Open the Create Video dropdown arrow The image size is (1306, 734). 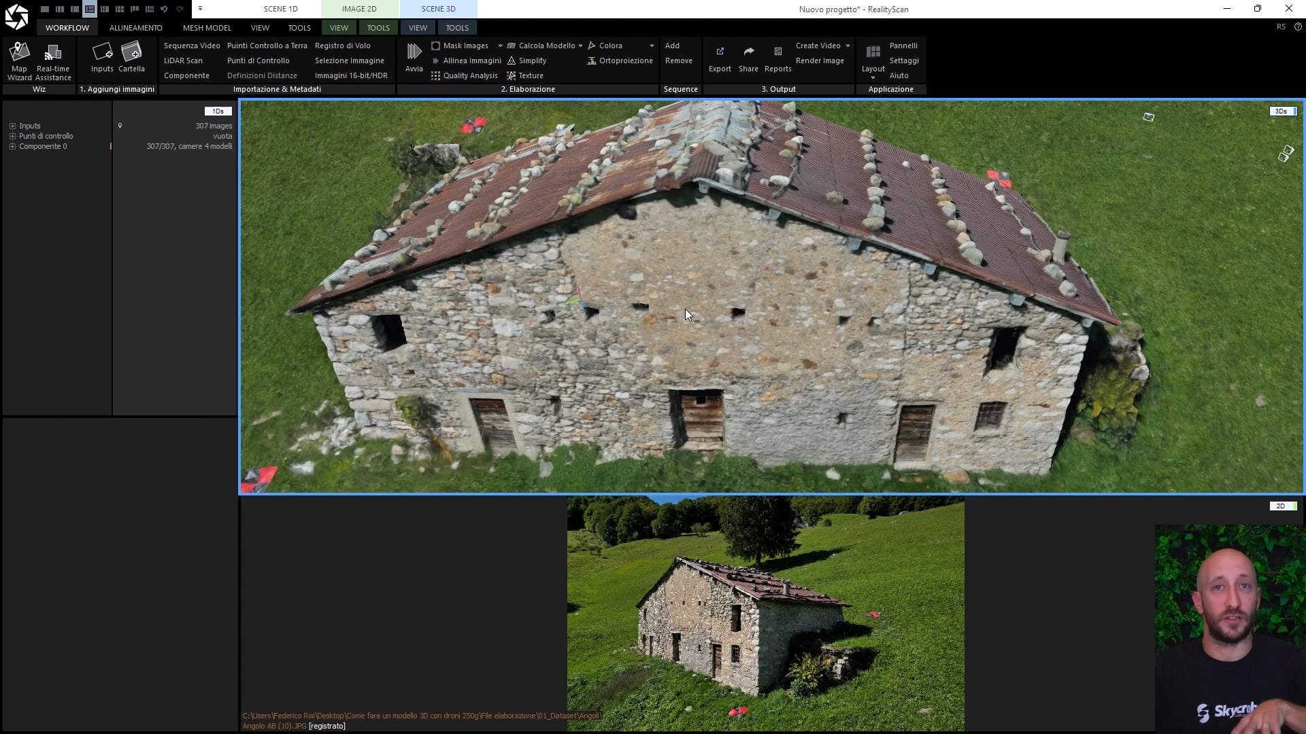[x=848, y=46]
